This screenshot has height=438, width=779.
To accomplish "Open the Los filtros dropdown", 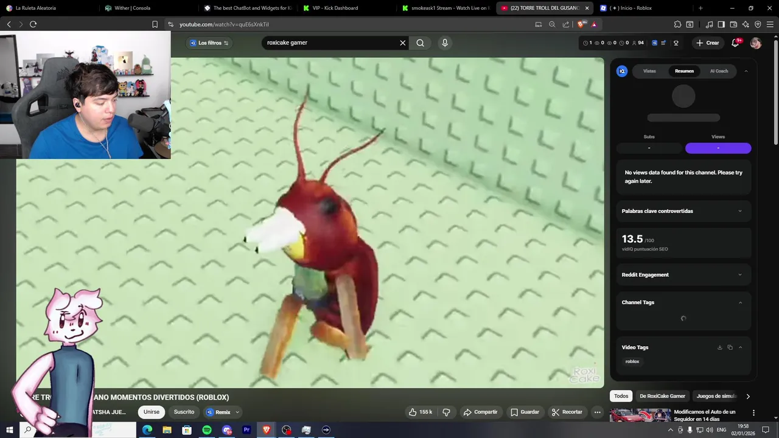I will coord(209,43).
